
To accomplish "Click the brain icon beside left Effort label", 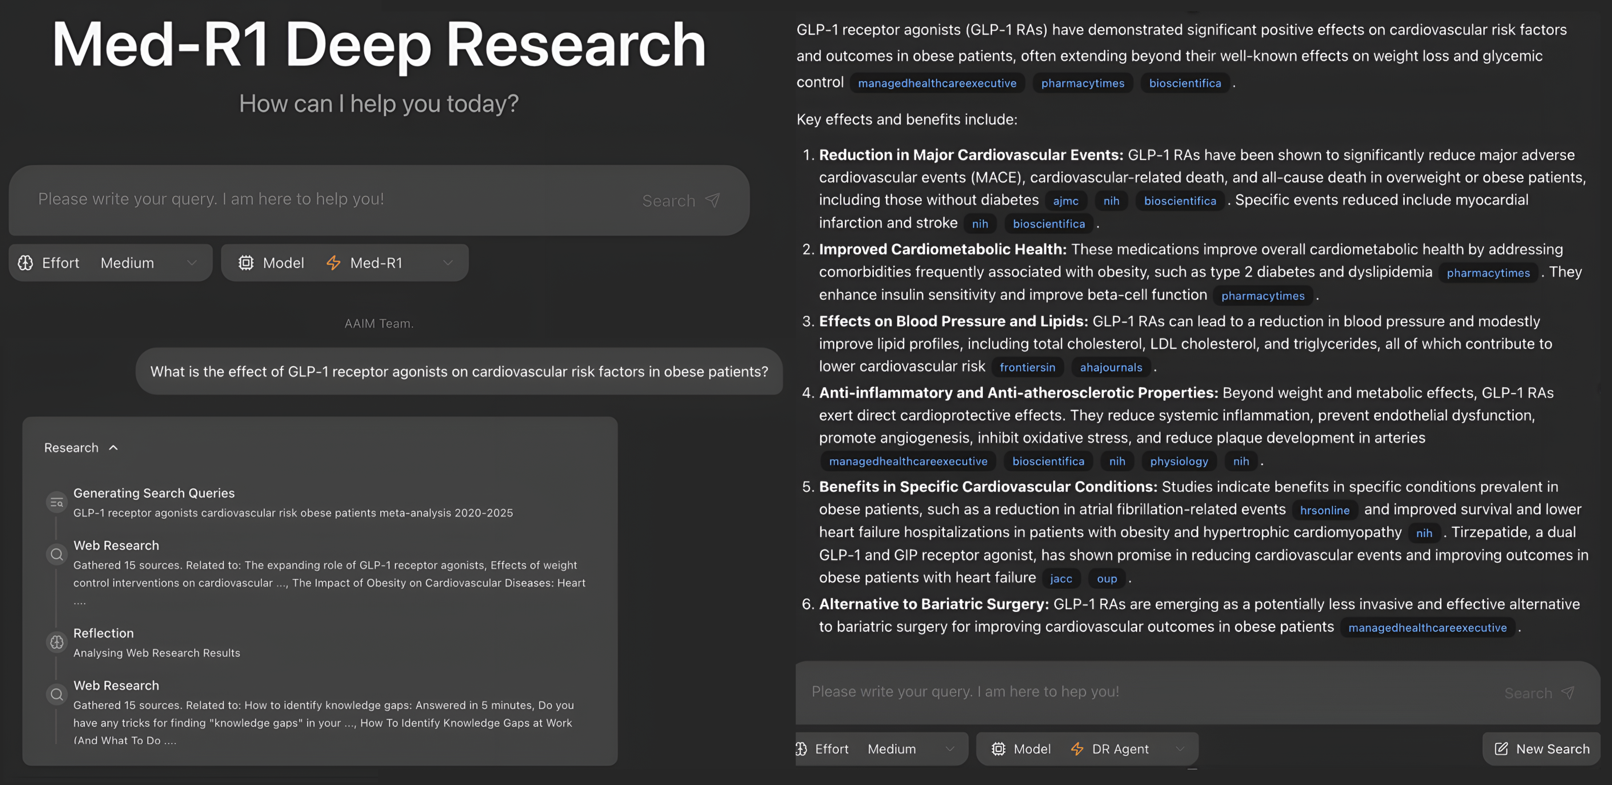I will (x=26, y=263).
